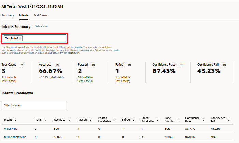Image resolution: width=239 pixels, height=143 pixels.
Task: Sort by Passed Unreliable column
Action: [115, 120]
